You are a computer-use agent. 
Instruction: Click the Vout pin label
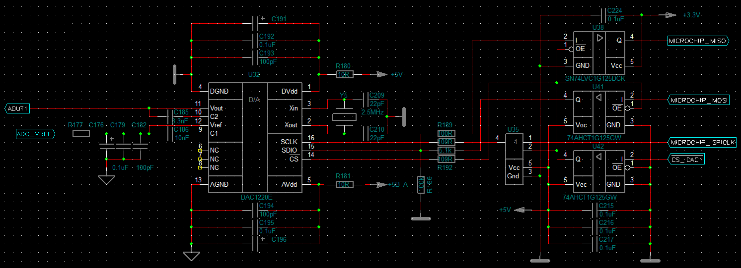[x=217, y=108]
